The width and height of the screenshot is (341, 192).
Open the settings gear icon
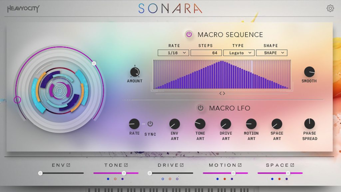tap(330, 8)
